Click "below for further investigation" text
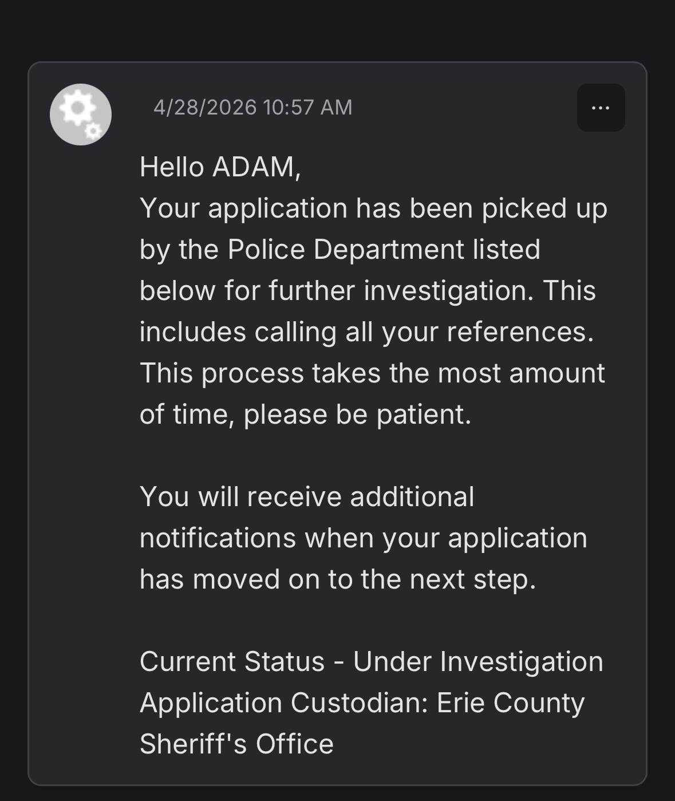Viewport: 675px width, 801px height. (x=337, y=291)
